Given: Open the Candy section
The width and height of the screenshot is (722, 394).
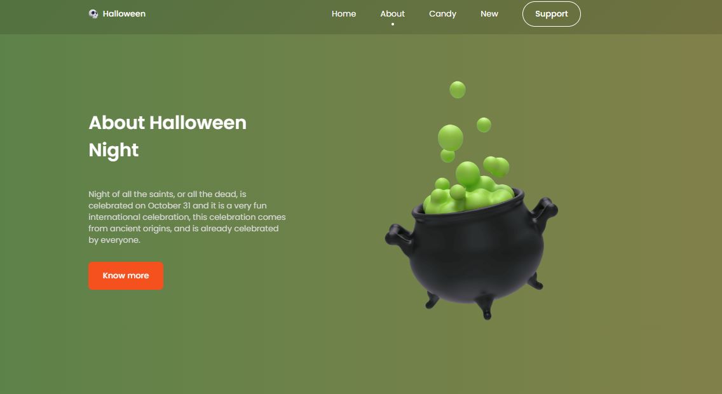Looking at the screenshot, I should click(x=442, y=14).
